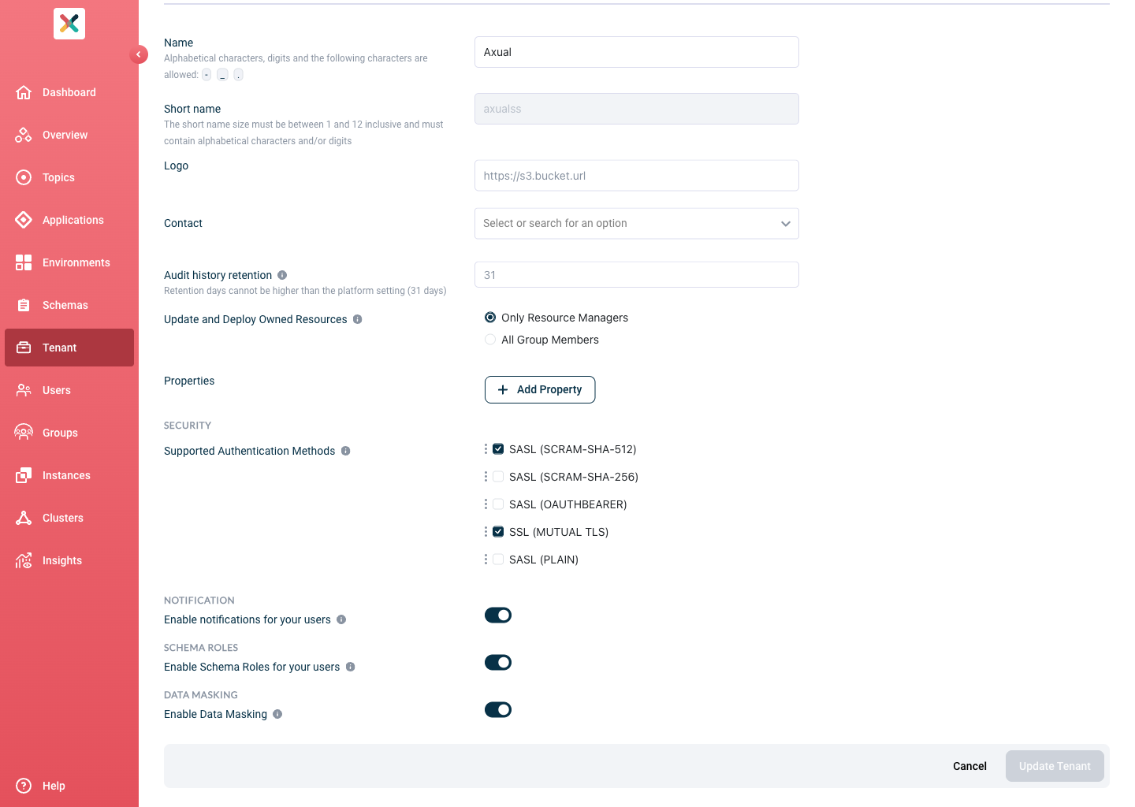Show info for Enable Data Masking

pyautogui.click(x=277, y=714)
